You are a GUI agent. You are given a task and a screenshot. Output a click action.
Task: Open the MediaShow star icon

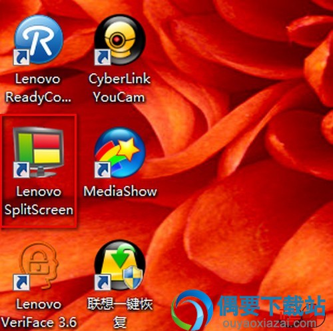click(119, 153)
